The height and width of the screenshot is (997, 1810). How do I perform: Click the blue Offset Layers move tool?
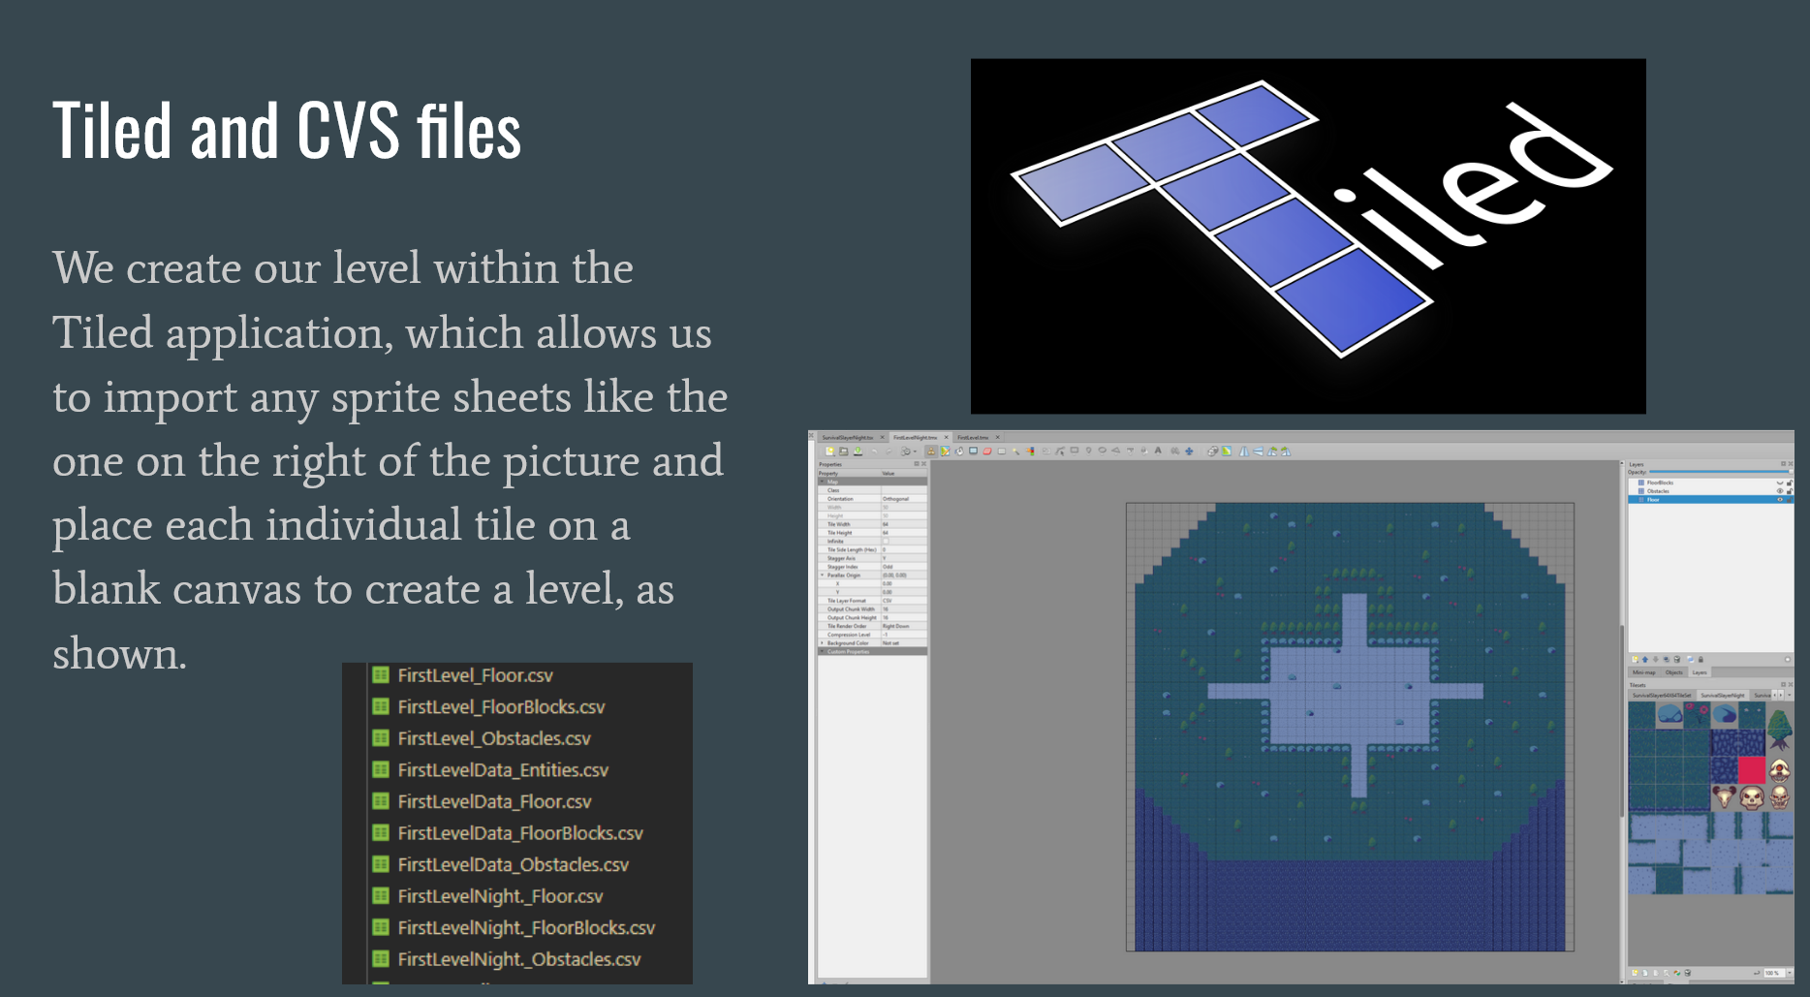coord(1189,452)
